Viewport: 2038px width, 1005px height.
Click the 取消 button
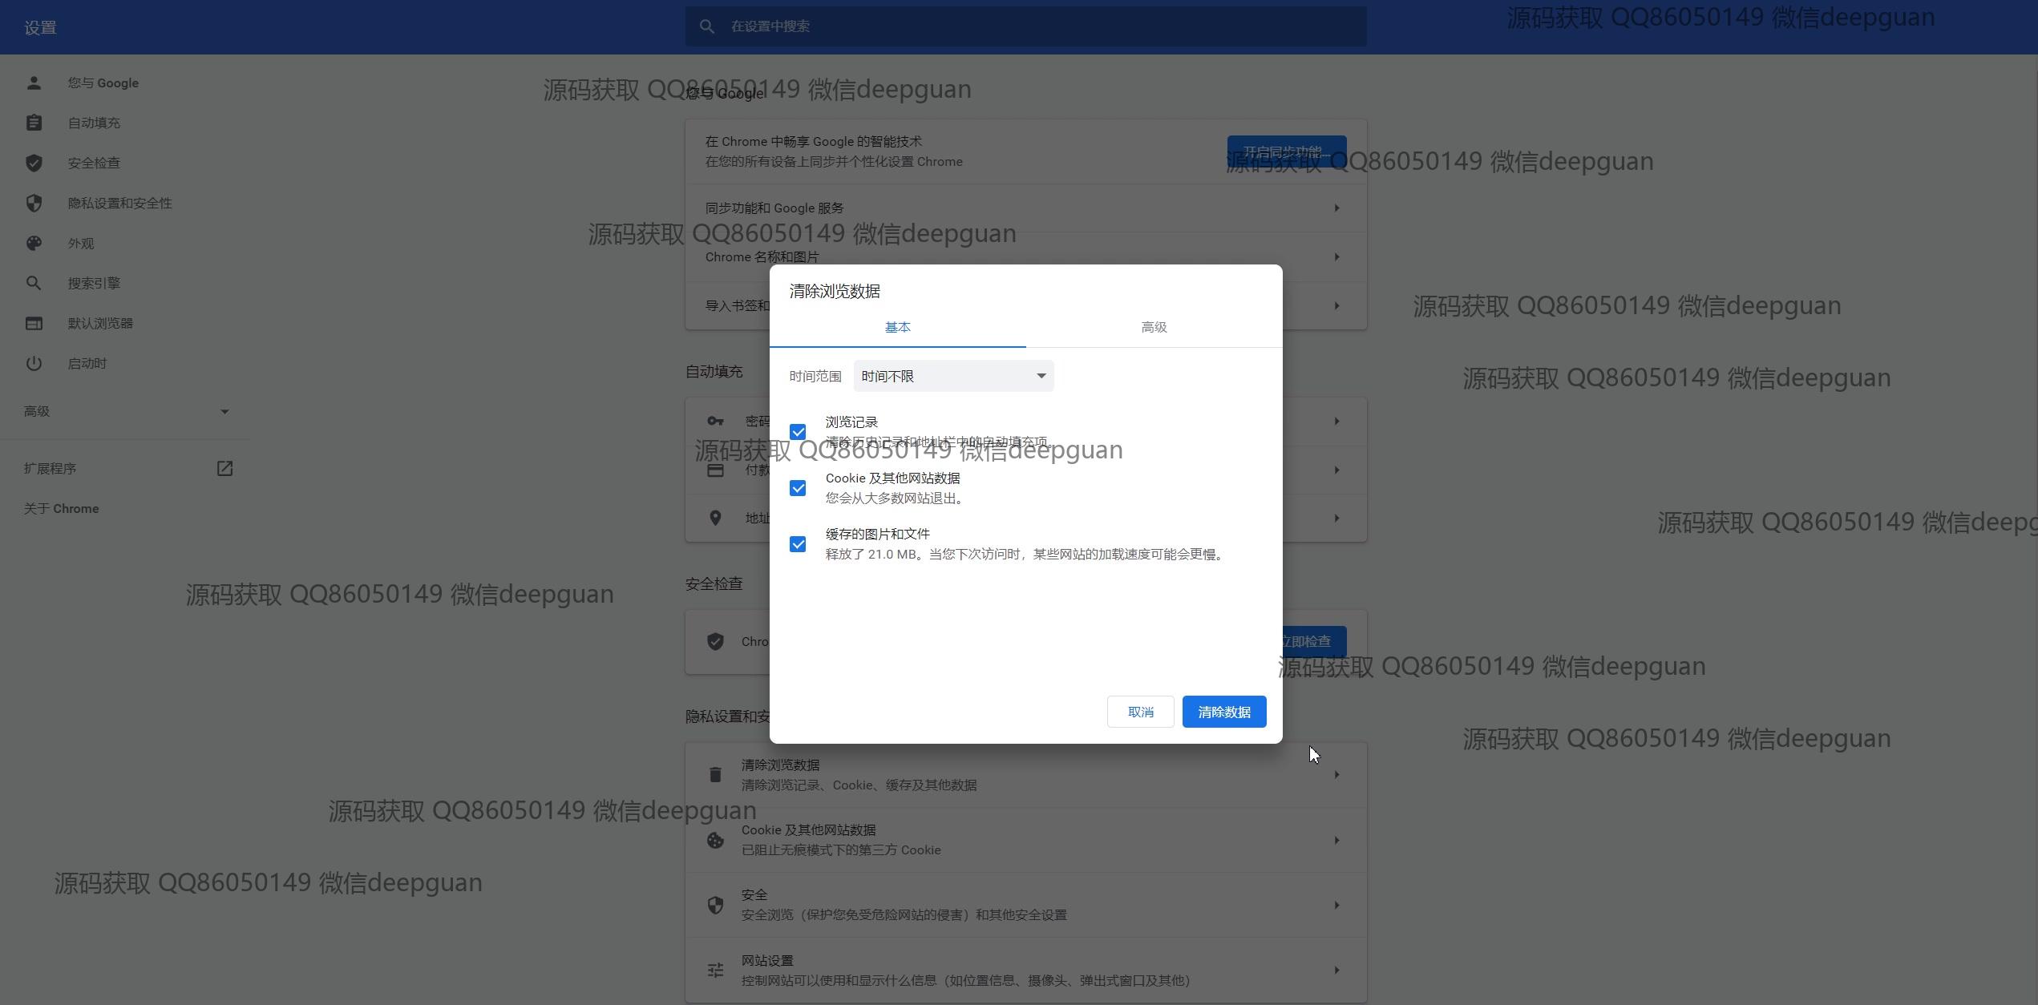click(1140, 712)
